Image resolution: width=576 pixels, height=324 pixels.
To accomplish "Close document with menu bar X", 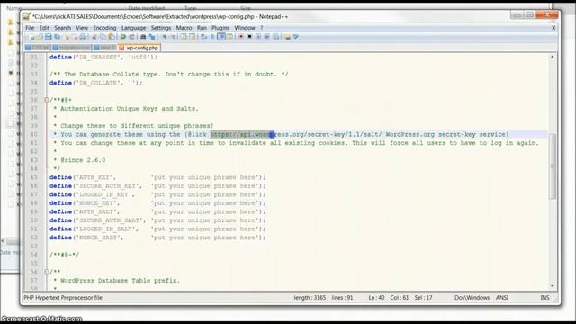I will pyautogui.click(x=553, y=28).
